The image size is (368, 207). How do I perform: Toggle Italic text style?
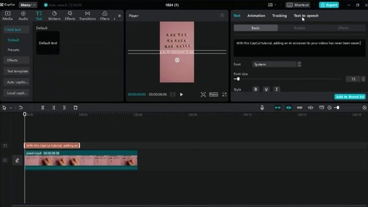(x=277, y=89)
